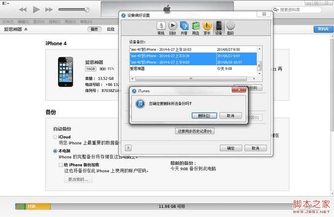Click the help question mark button
The width and height of the screenshot is (334, 217).
[128, 148]
